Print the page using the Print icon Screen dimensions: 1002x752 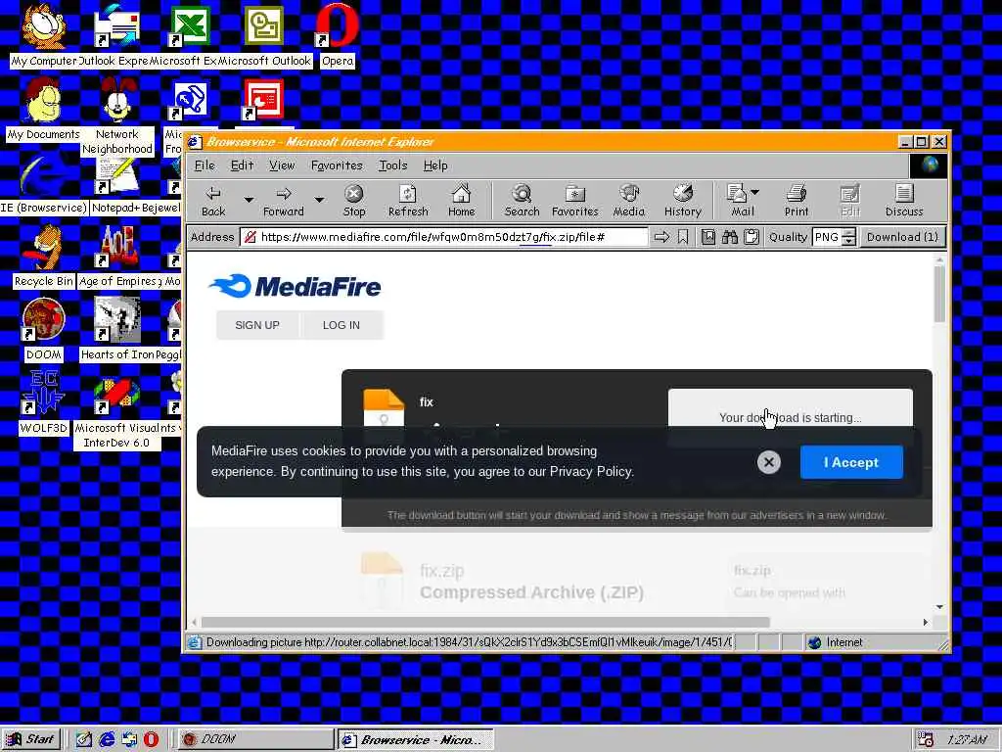tap(797, 201)
